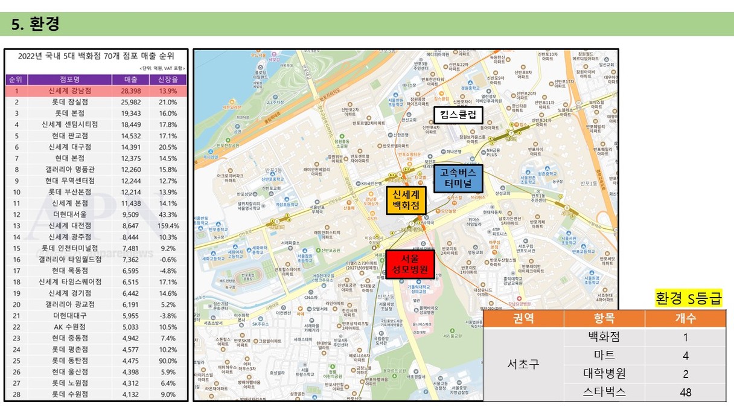Click the count 48 for 스타벅스
Image resolution: width=734 pixels, height=413 pixels.
pos(685,392)
